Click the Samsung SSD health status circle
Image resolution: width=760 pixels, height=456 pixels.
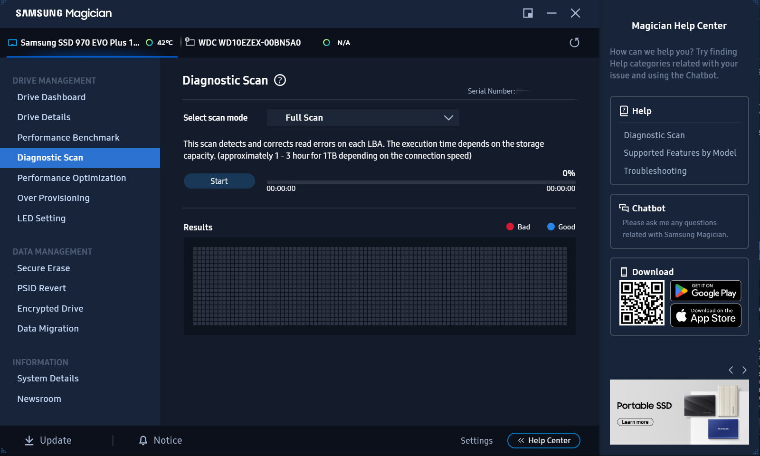(149, 43)
